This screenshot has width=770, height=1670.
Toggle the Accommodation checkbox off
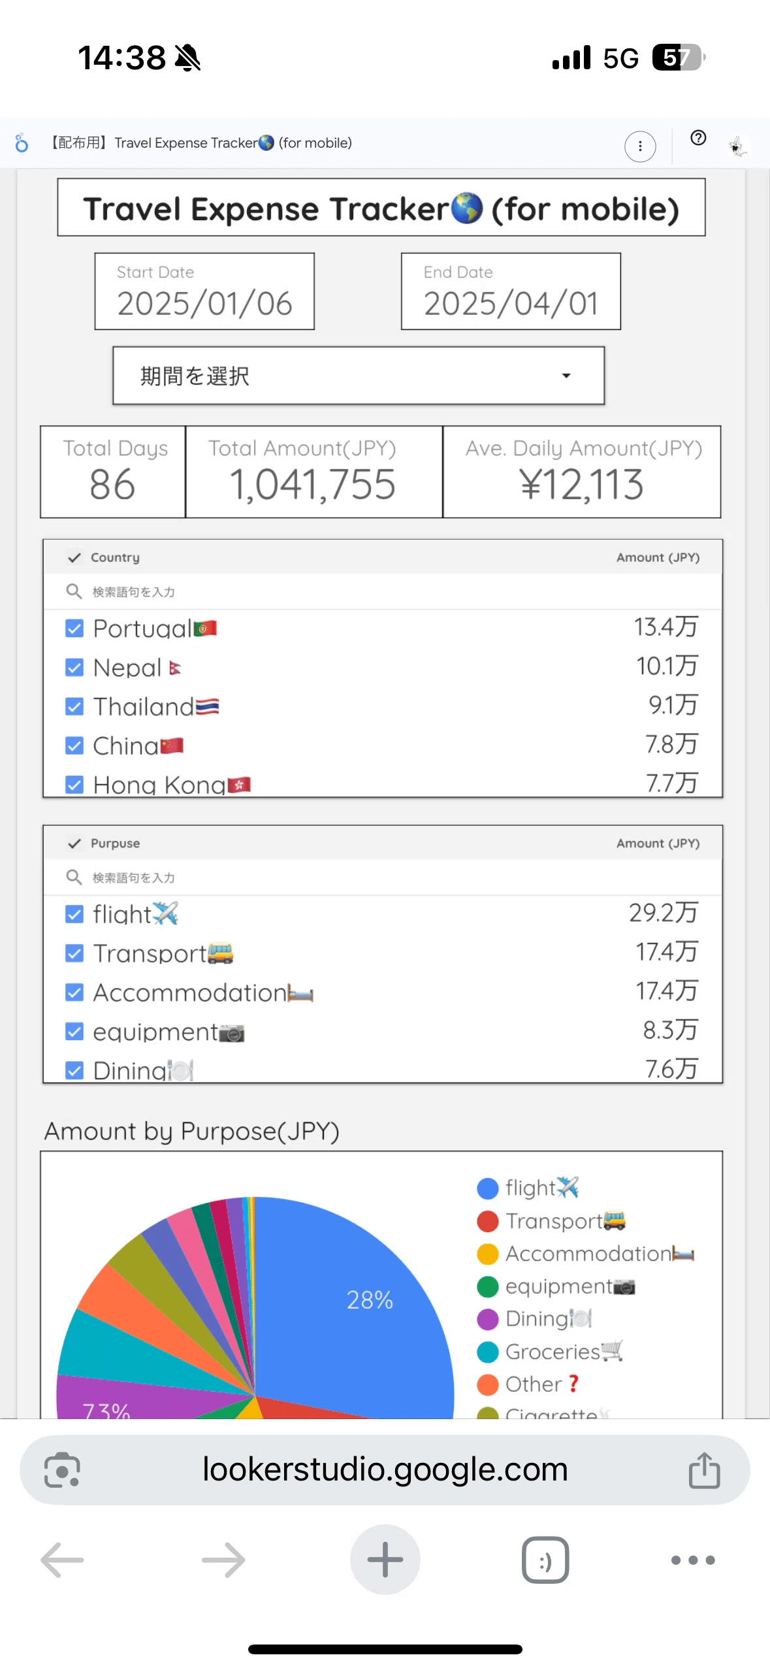coord(74,992)
